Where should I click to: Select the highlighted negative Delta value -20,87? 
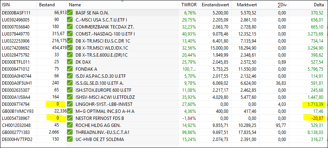pyautogui.click(x=316, y=118)
